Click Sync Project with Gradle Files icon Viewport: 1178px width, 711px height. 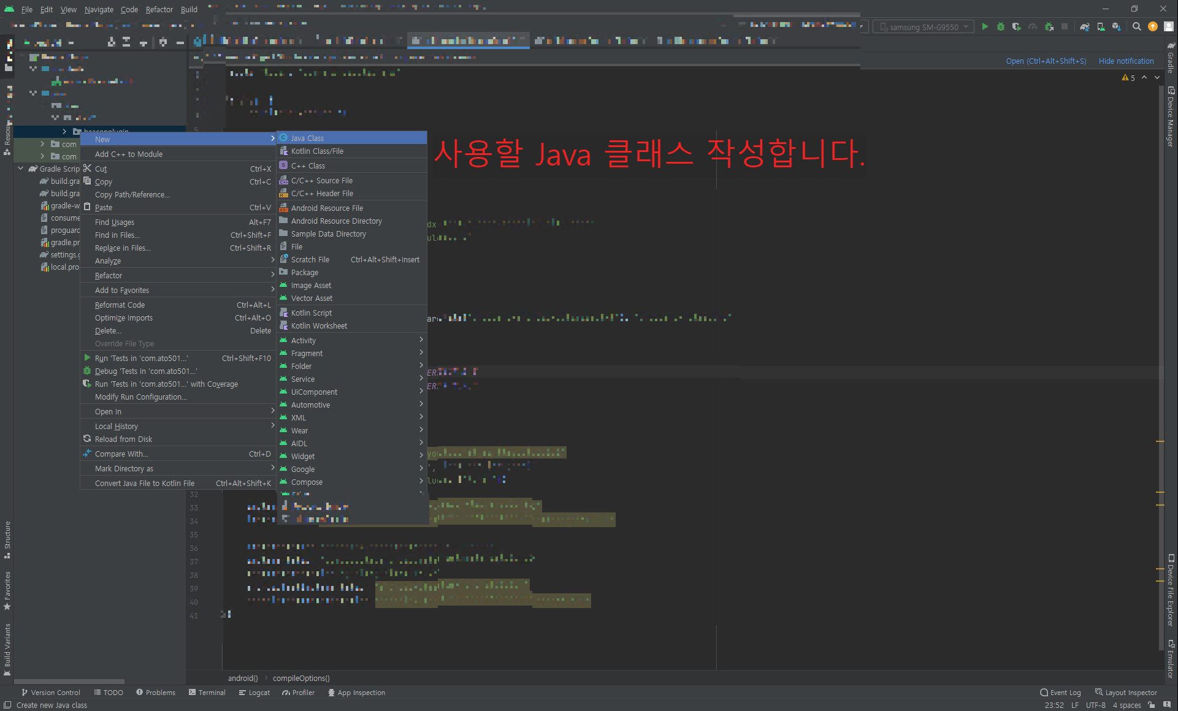[x=1085, y=26]
